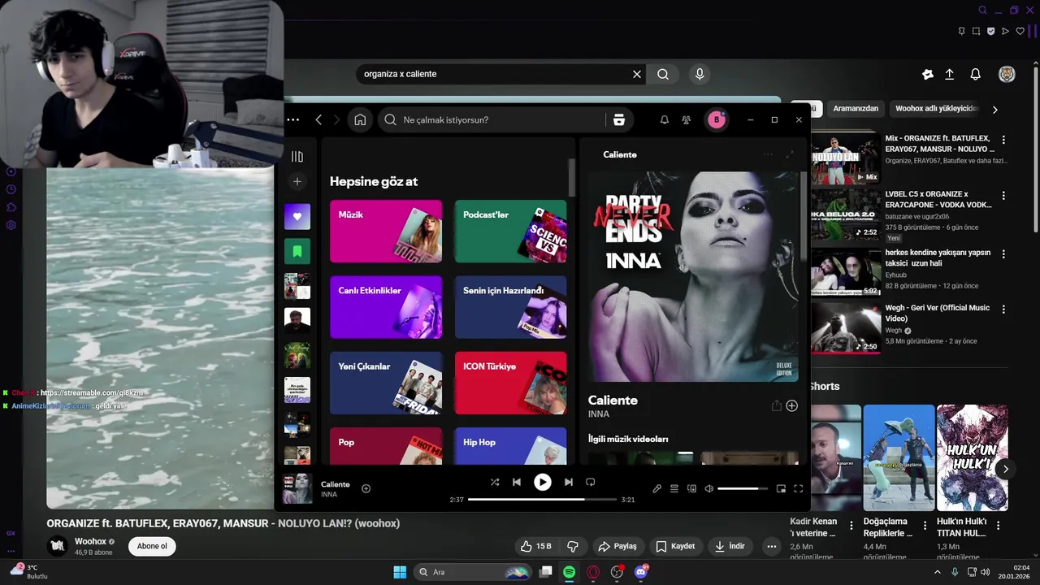
Task: Seek Spotify track progress bar
Action: pyautogui.click(x=542, y=500)
